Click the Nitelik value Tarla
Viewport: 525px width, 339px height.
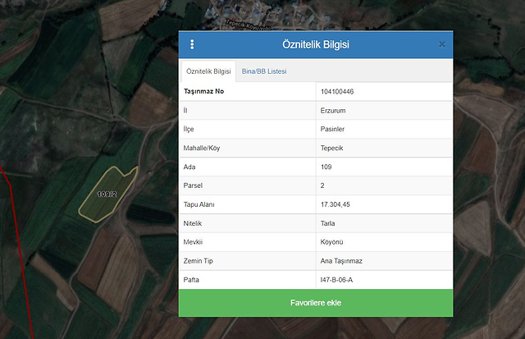coord(329,223)
